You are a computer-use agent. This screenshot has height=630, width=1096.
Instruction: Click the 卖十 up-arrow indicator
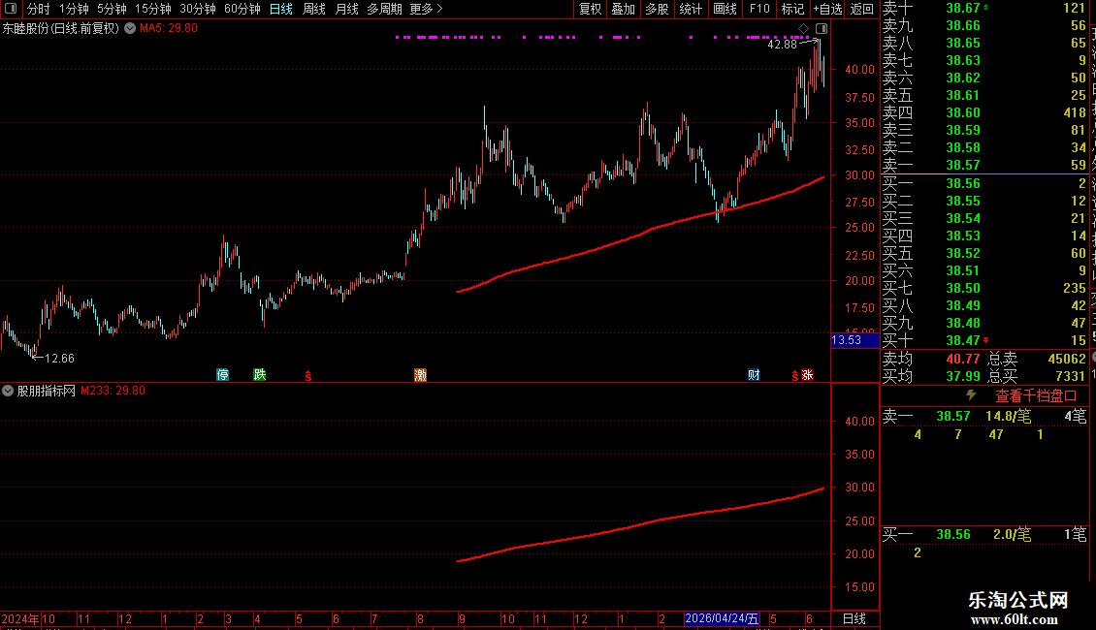click(986, 7)
